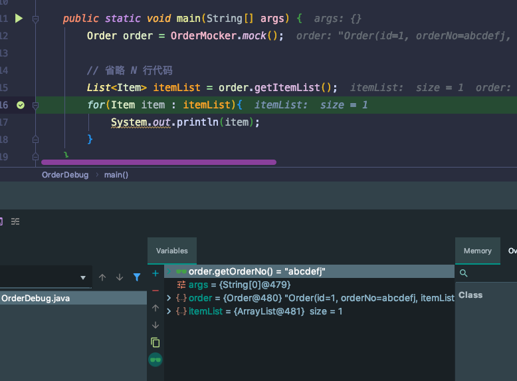Select the itemList ArrayList row

pos(309,311)
